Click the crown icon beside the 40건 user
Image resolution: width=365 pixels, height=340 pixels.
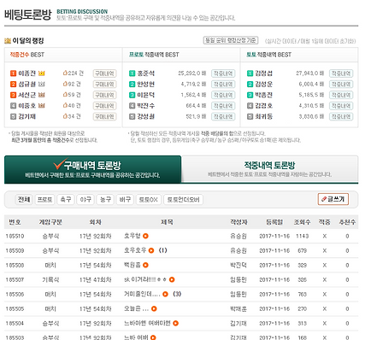pos(42,106)
